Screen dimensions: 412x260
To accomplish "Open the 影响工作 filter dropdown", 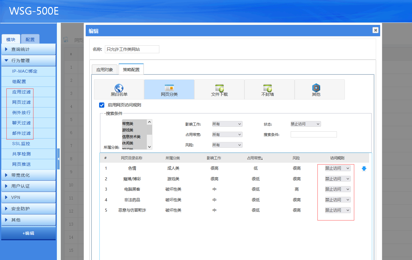I will point(227,124).
